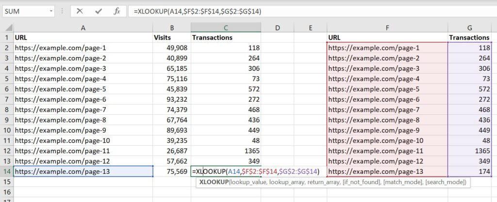Click the Visits header cell B1
This screenshot has width=497, height=202.
pyautogui.click(x=172, y=37)
